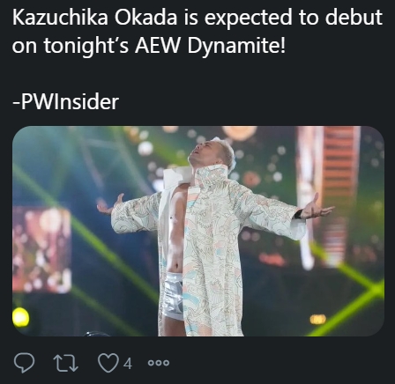Select the name Kazuchika Okada in the tweet
The height and width of the screenshot is (384, 395).
pos(94,17)
